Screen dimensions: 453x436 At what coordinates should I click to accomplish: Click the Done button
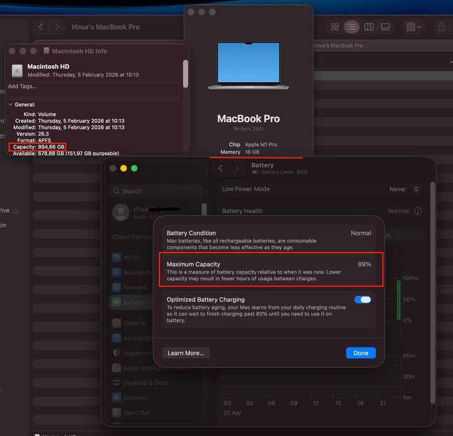(x=361, y=353)
